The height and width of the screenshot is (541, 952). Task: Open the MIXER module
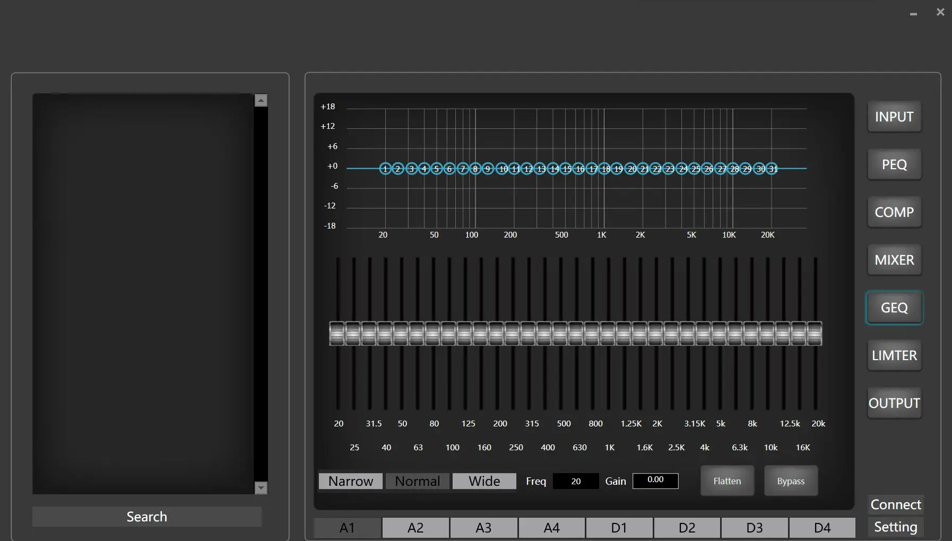(894, 260)
